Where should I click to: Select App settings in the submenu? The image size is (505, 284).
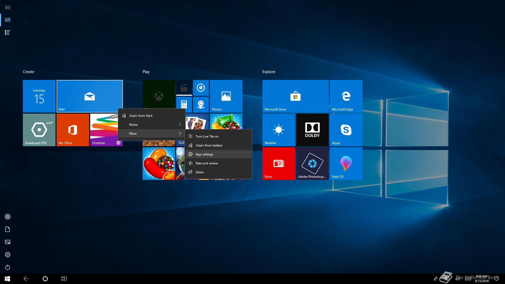218,154
